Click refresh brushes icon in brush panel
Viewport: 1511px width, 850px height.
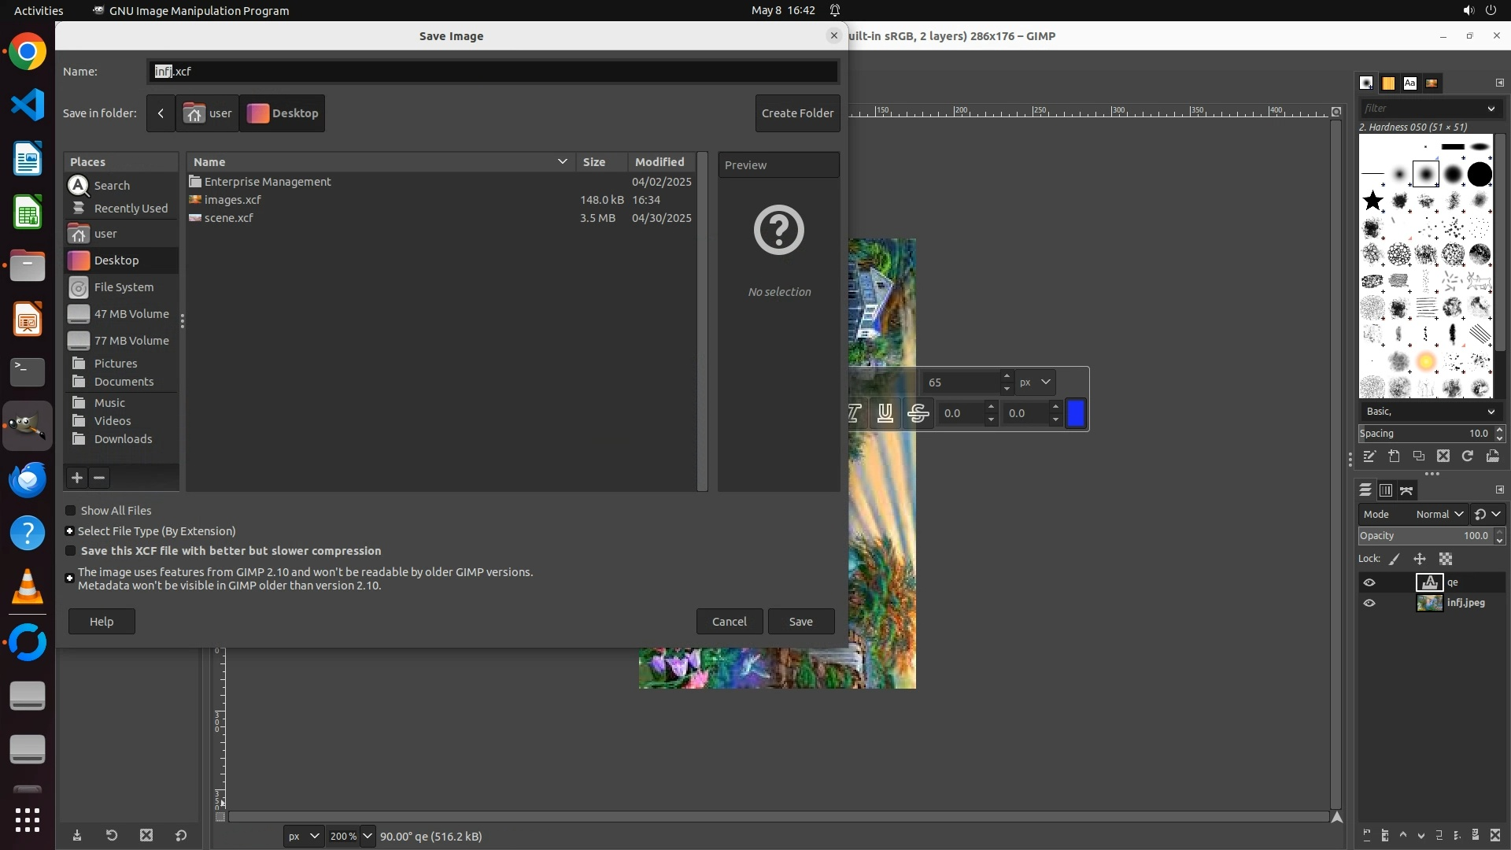click(1468, 456)
